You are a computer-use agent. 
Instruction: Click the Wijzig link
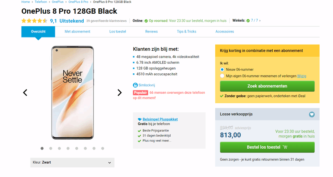(x=301, y=76)
